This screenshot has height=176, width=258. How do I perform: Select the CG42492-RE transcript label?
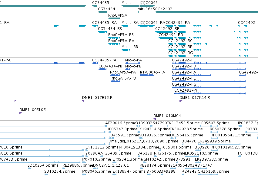(x=167, y=29)
